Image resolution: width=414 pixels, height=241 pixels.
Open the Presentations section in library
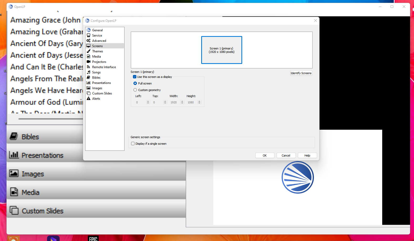tap(45, 155)
